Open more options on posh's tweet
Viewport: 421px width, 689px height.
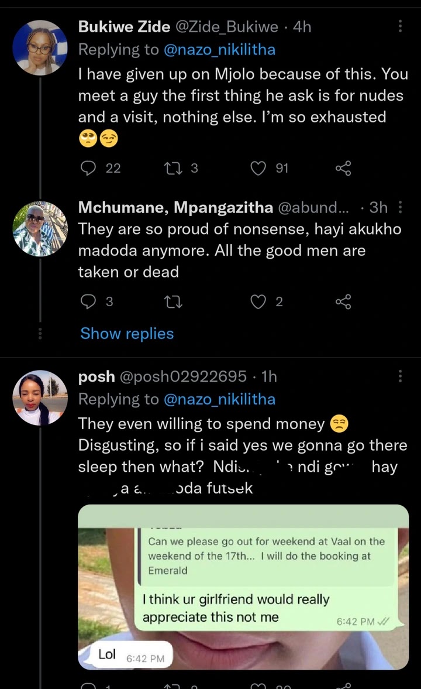[401, 376]
